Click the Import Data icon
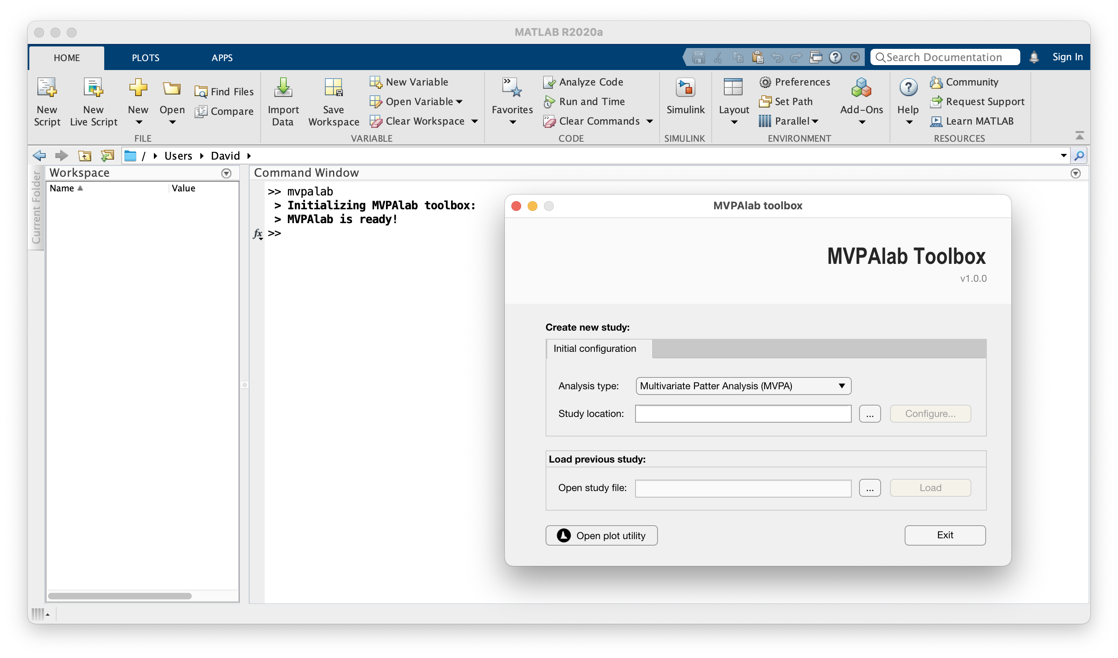1118x658 pixels. pos(283,88)
